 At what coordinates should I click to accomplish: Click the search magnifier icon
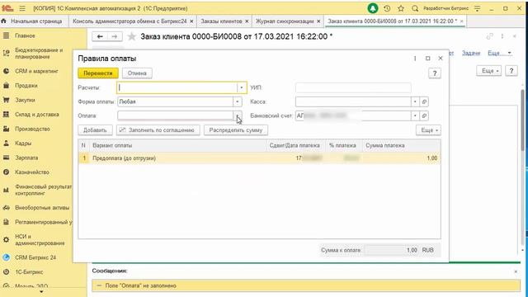tap(415, 8)
